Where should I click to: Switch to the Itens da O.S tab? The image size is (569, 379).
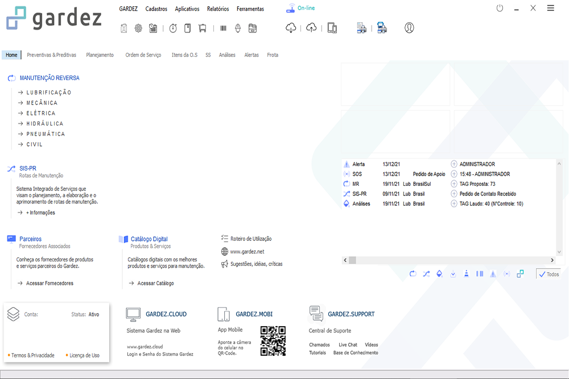click(185, 55)
